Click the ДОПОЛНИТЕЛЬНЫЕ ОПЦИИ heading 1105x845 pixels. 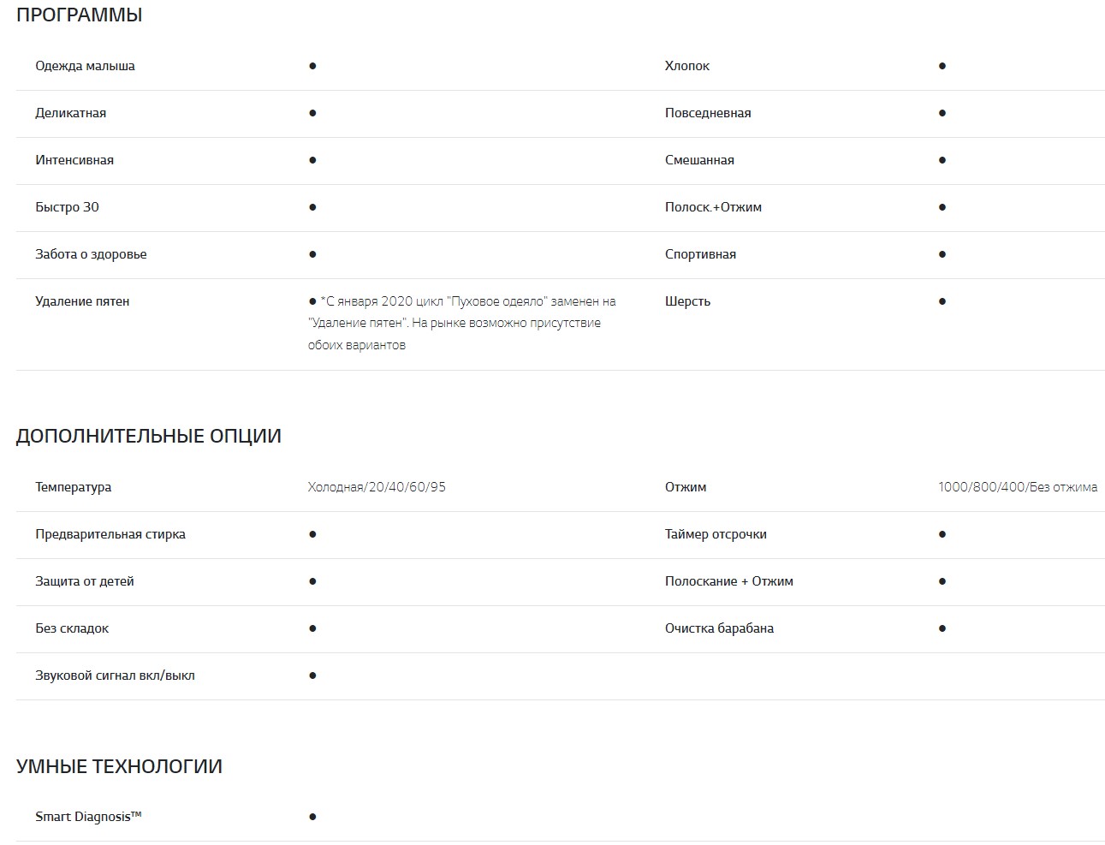pyautogui.click(x=148, y=436)
